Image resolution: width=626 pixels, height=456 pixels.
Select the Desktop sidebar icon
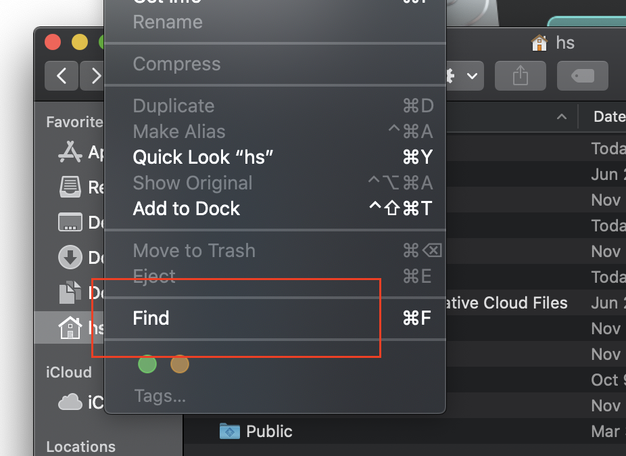[70, 221]
